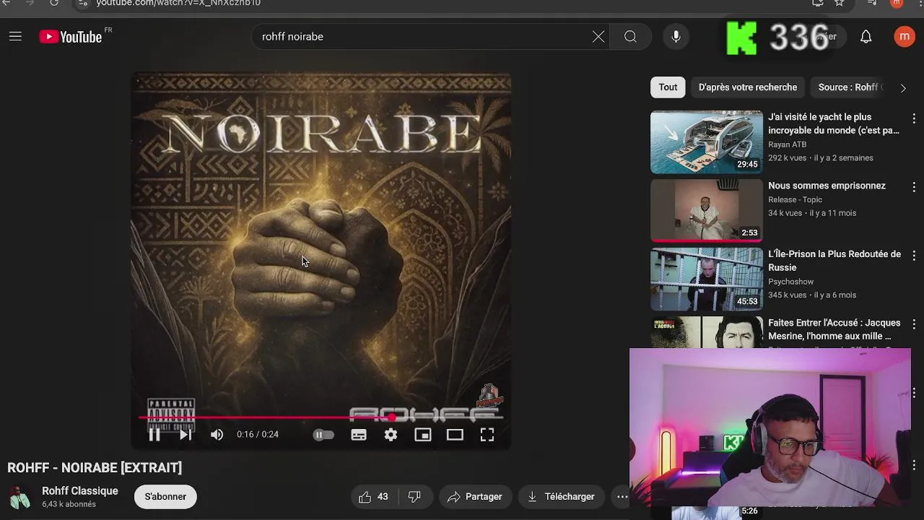The image size is (924, 520).
Task: Select D'après votre recherche chip
Action: (748, 87)
